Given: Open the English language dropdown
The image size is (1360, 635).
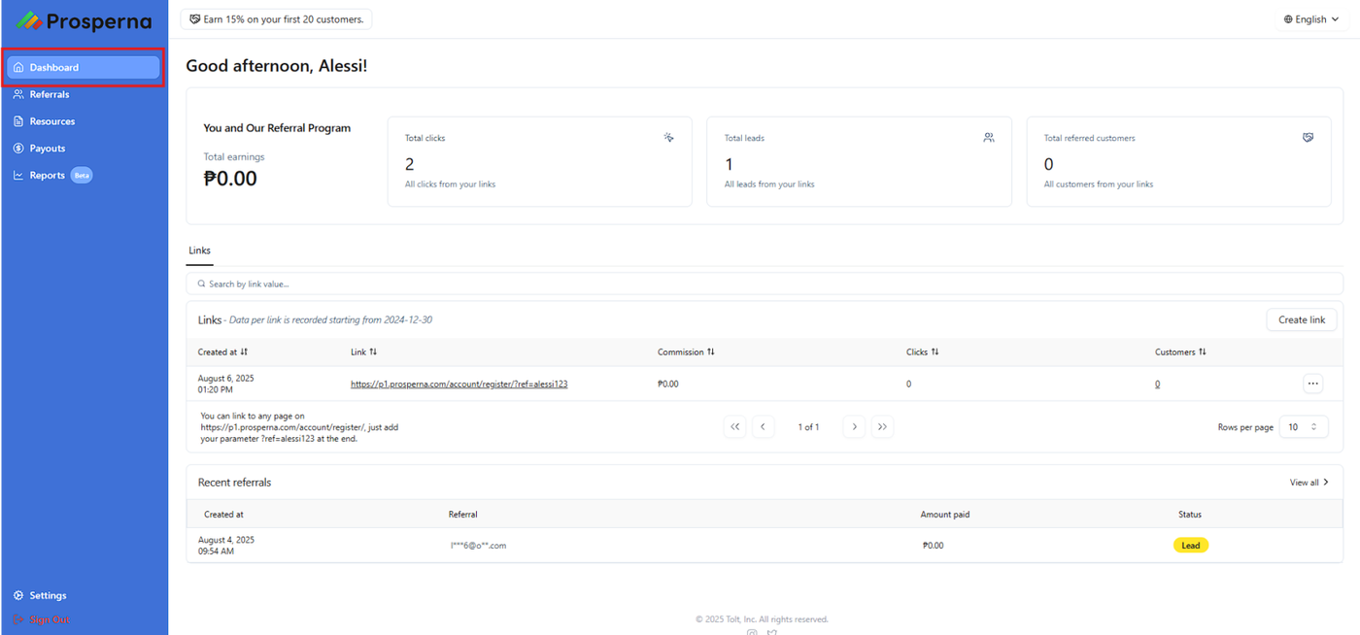Looking at the screenshot, I should (x=1311, y=19).
